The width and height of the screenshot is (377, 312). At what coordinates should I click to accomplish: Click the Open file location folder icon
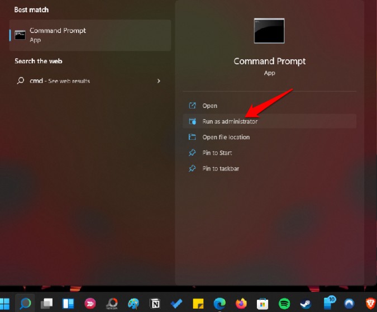tap(192, 137)
